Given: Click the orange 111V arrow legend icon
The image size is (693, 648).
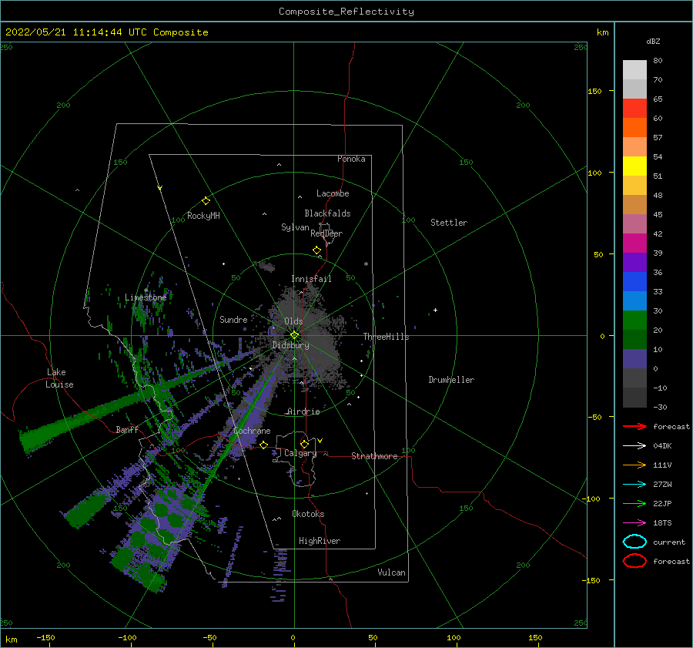Looking at the screenshot, I should click(634, 465).
